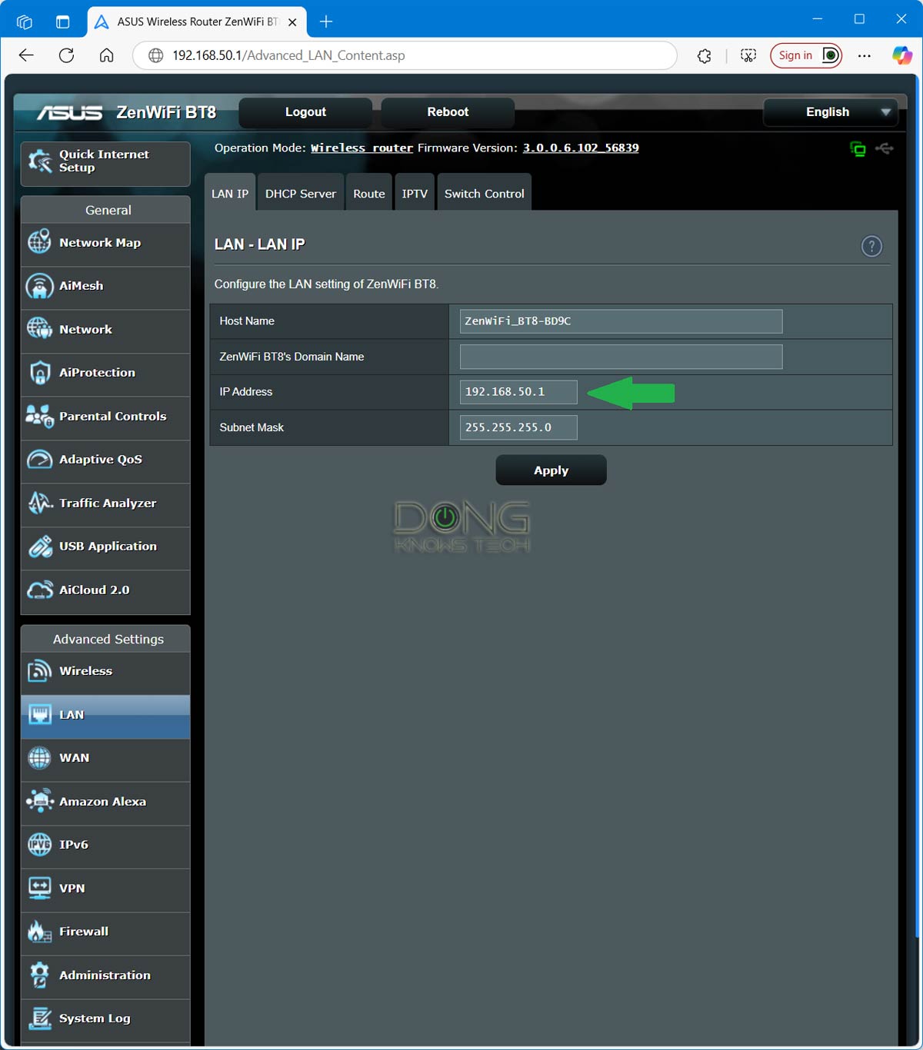Refresh the page with reload icon

click(67, 55)
